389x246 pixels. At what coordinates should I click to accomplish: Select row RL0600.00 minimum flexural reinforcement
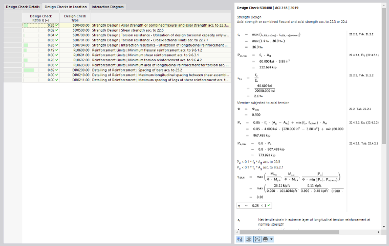pos(126,50)
